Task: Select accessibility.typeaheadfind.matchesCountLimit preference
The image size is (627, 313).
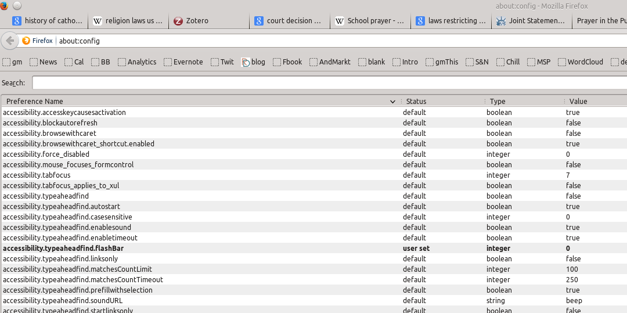Action: [x=314, y=269]
